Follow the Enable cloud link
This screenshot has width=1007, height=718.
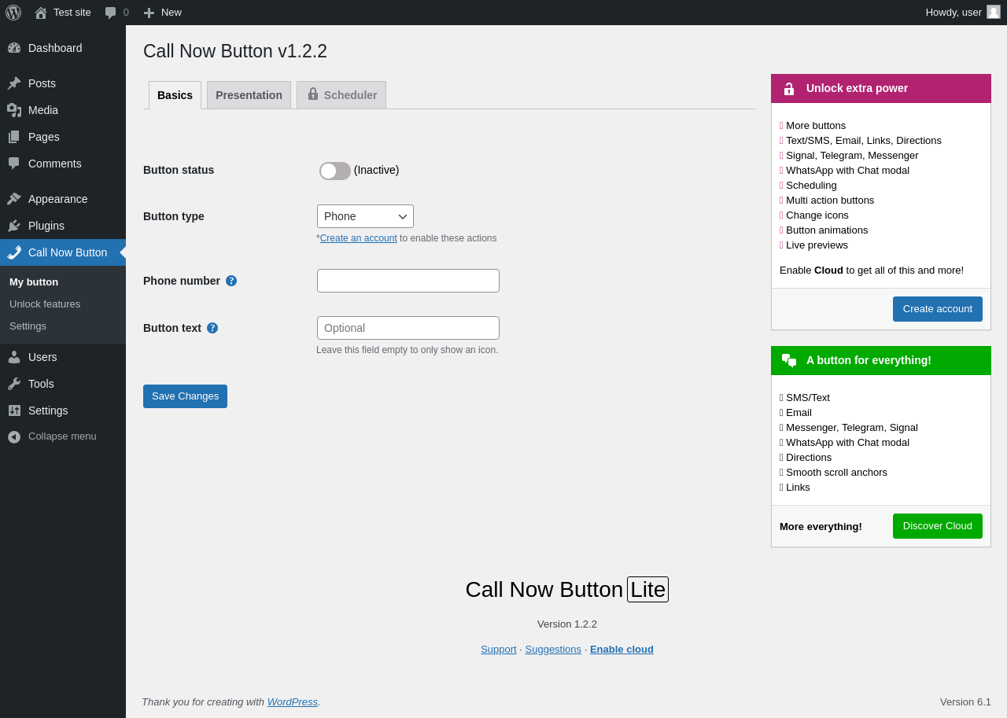click(x=622, y=650)
